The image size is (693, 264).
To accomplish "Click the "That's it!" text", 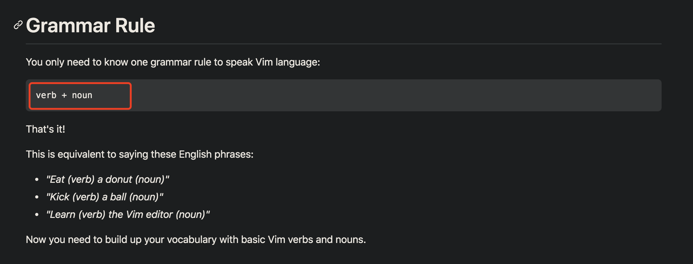I will 46,129.
